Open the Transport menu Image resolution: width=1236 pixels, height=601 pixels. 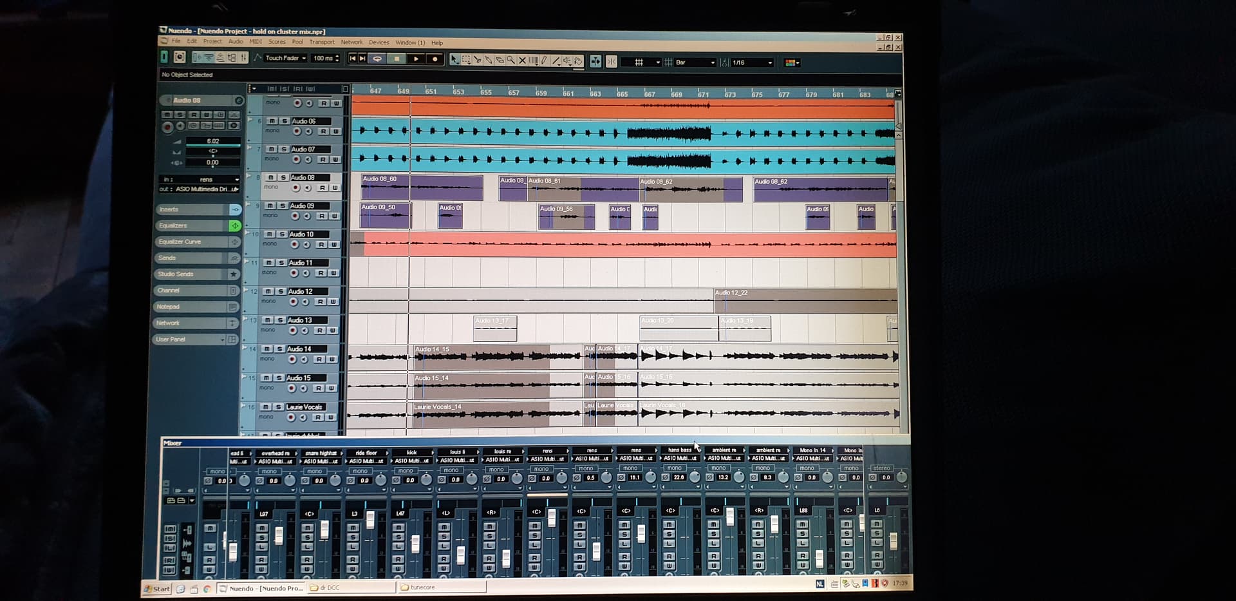pos(322,43)
